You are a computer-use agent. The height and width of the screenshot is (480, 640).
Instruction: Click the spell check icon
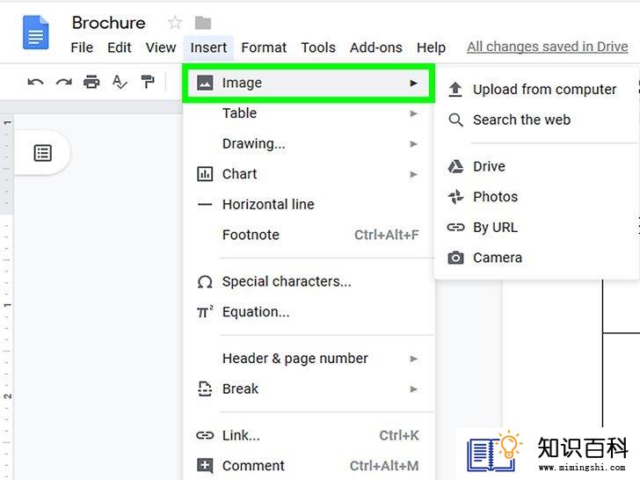coord(120,82)
